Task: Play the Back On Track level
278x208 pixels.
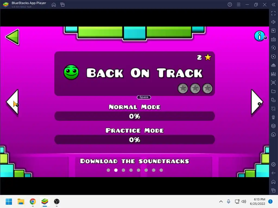Action: click(x=135, y=74)
